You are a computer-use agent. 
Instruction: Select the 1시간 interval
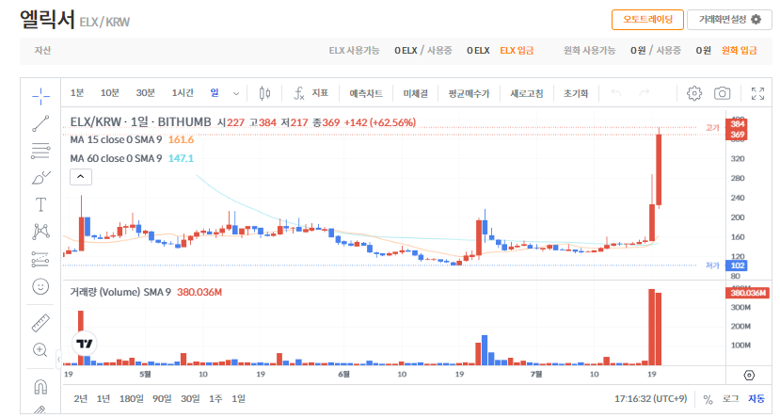pos(183,93)
